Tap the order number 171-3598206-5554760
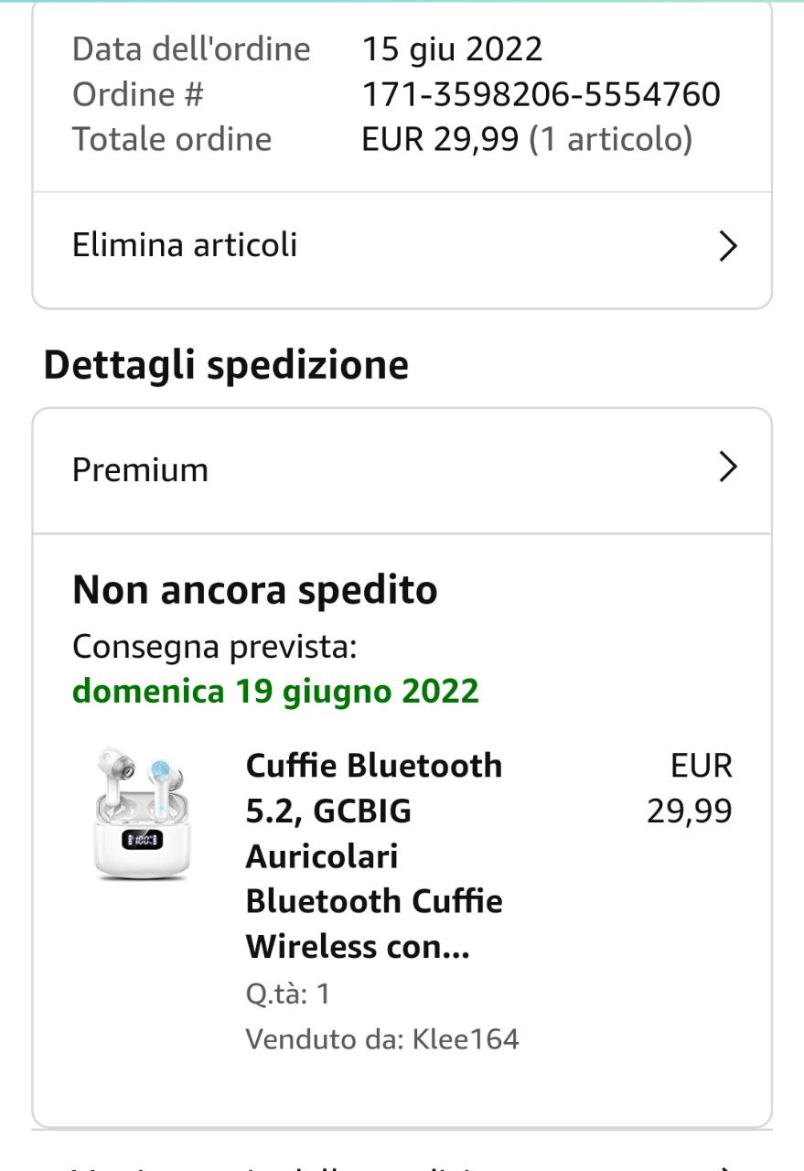804x1171 pixels. click(541, 94)
